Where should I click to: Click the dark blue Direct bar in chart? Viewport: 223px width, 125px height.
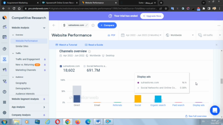tap(77, 99)
